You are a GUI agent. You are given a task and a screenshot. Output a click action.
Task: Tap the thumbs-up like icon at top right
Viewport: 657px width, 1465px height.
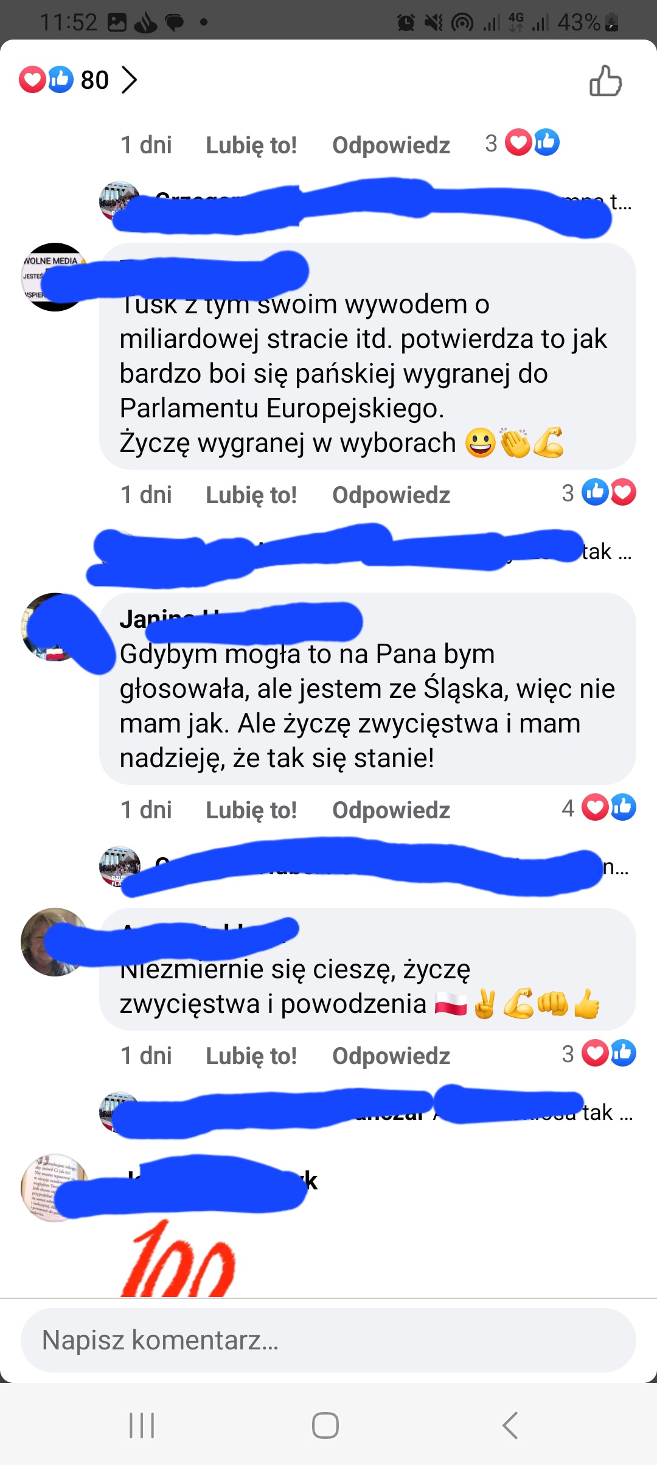(x=605, y=81)
